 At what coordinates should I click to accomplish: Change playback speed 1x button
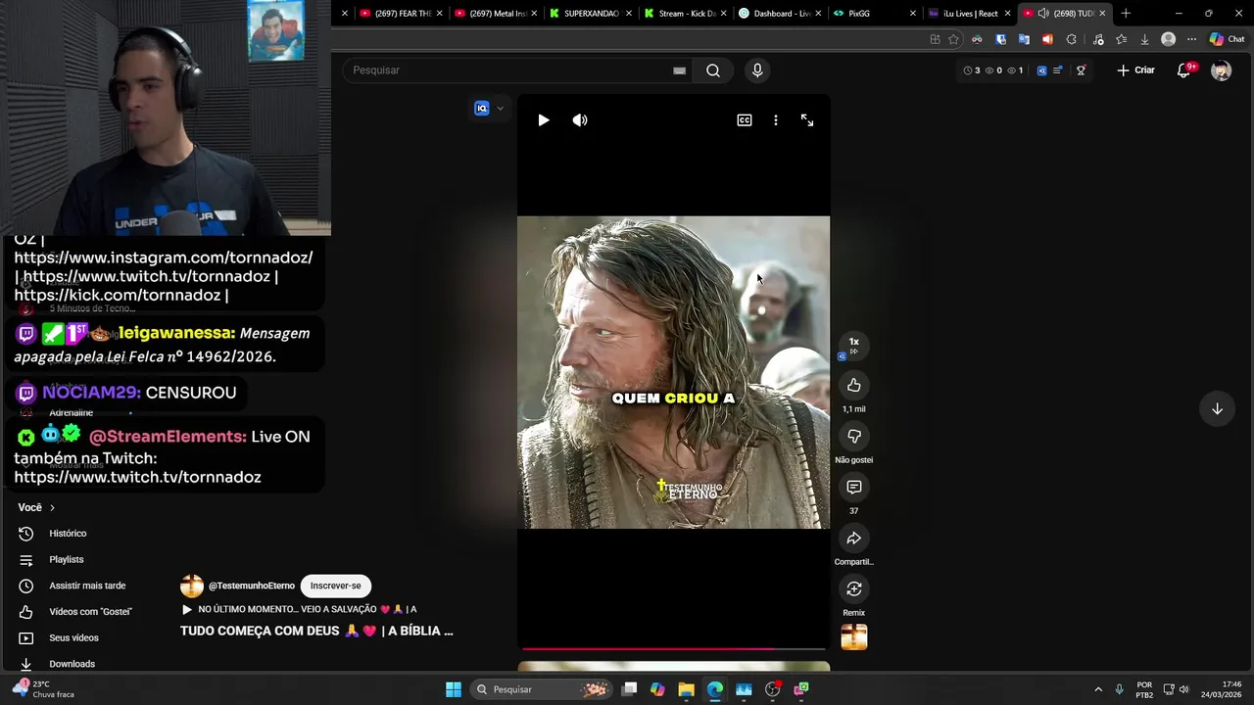click(x=853, y=345)
